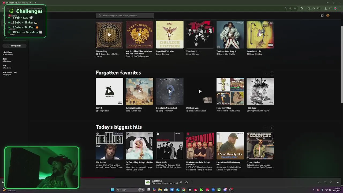Toggle shuffle in the player bar
This screenshot has width=343, height=193.
pyautogui.click(x=331, y=182)
